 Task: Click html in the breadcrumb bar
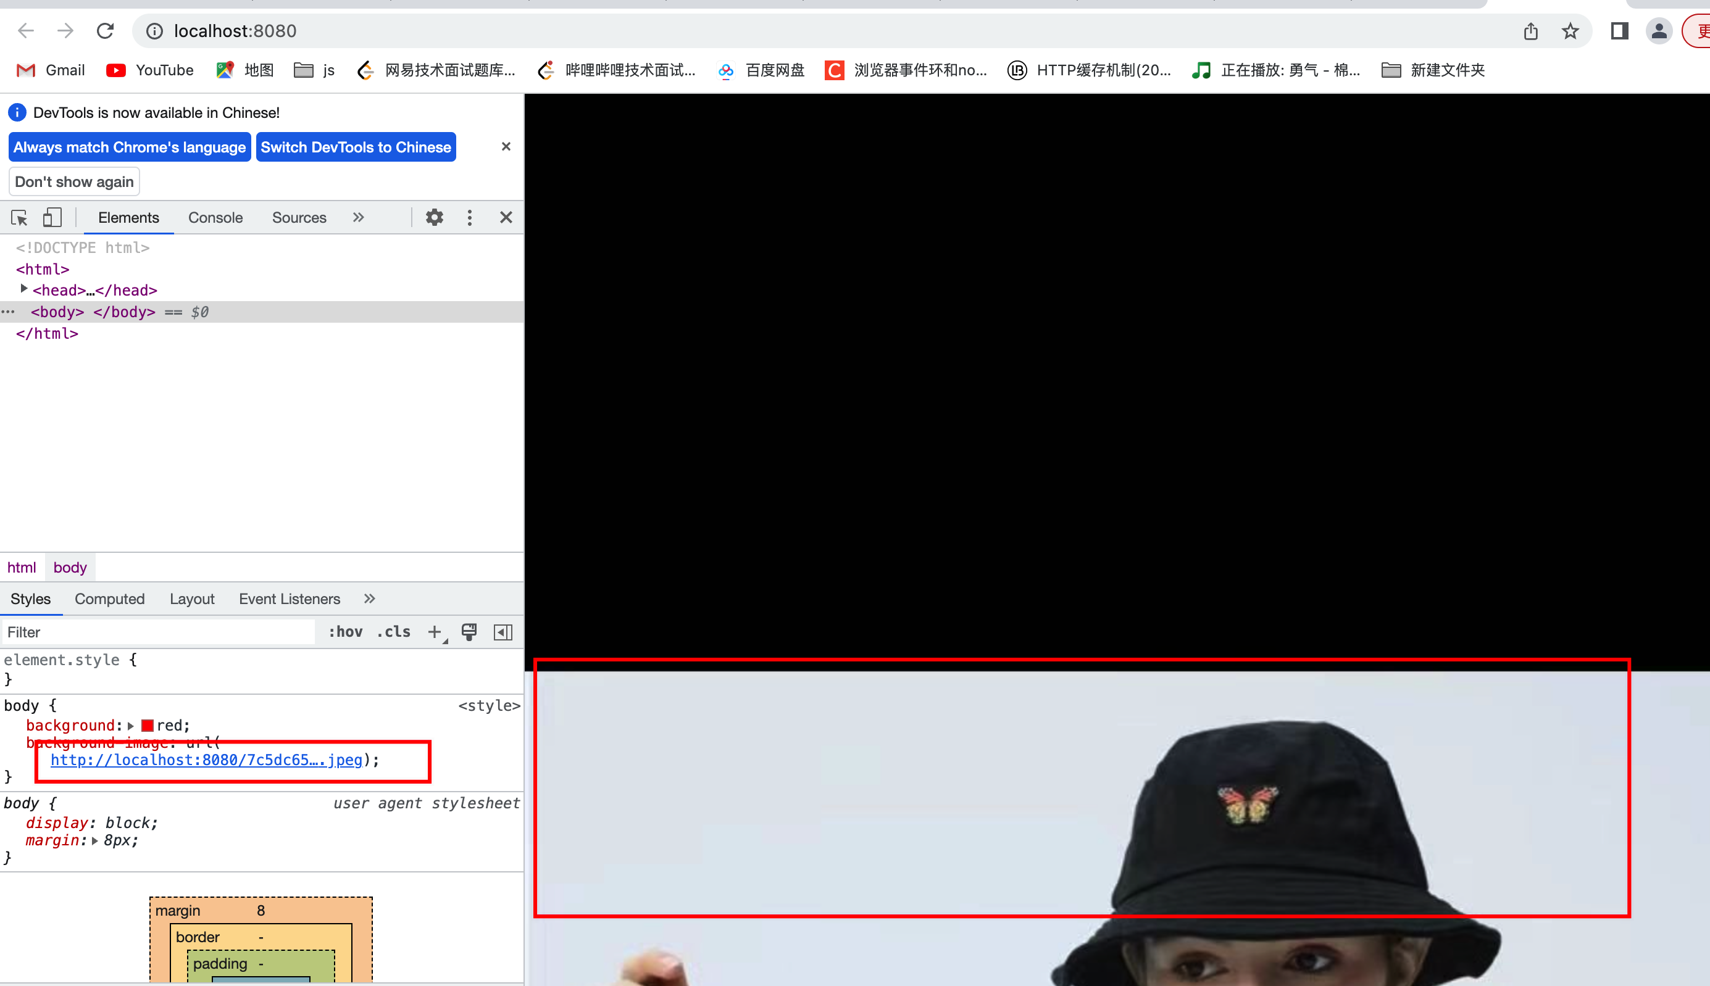point(22,568)
